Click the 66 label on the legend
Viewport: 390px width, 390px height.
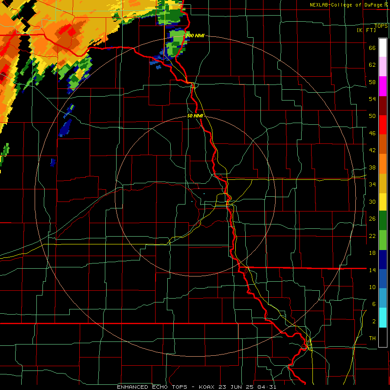[x=372, y=48]
